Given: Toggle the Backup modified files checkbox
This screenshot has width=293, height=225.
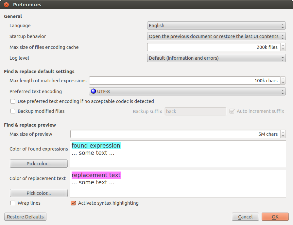Looking at the screenshot, I should tap(13, 111).
